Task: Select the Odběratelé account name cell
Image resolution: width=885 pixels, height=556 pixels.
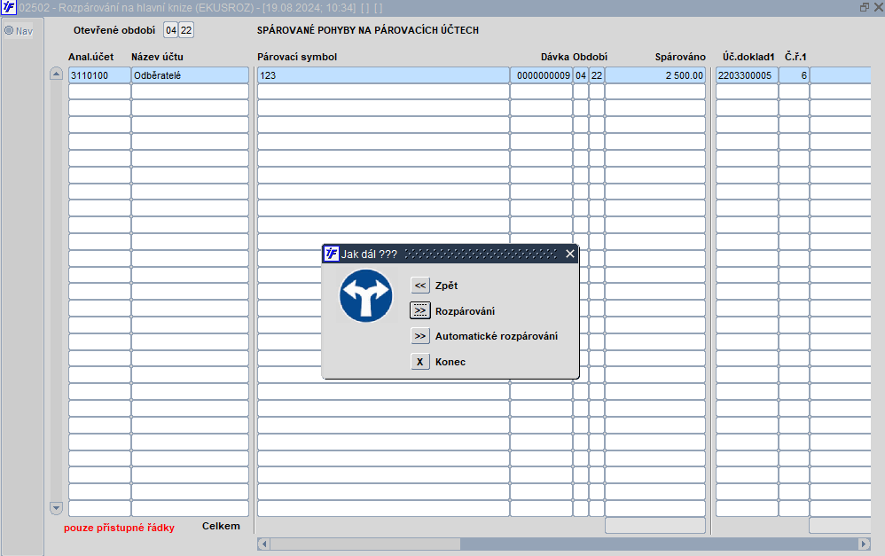Action: pyautogui.click(x=190, y=75)
